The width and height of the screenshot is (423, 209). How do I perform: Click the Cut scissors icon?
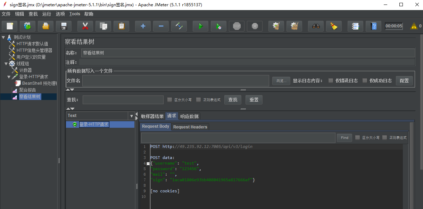point(85,26)
